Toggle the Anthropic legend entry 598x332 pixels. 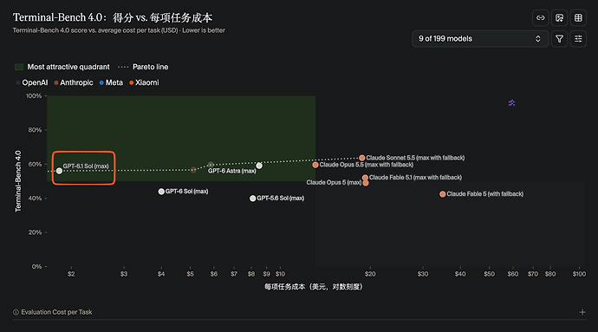coord(74,82)
